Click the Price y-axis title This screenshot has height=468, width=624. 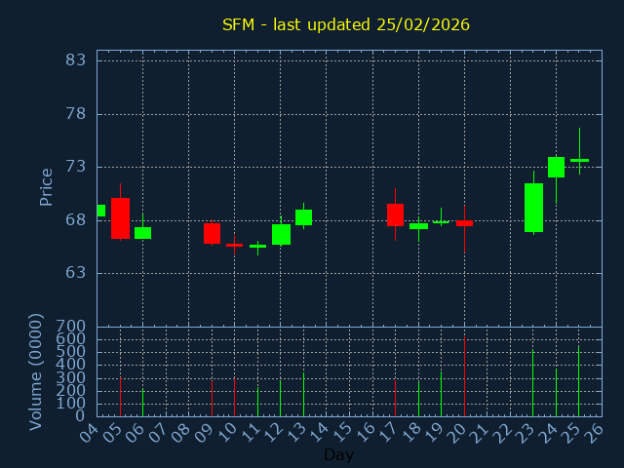[46, 186]
